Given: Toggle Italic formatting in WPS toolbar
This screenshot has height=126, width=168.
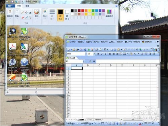Looking at the screenshot, I should click(x=102, y=54).
